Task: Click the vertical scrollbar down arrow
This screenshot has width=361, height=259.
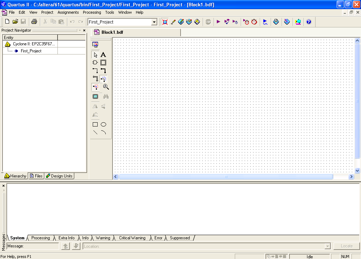Action: tap(357, 170)
